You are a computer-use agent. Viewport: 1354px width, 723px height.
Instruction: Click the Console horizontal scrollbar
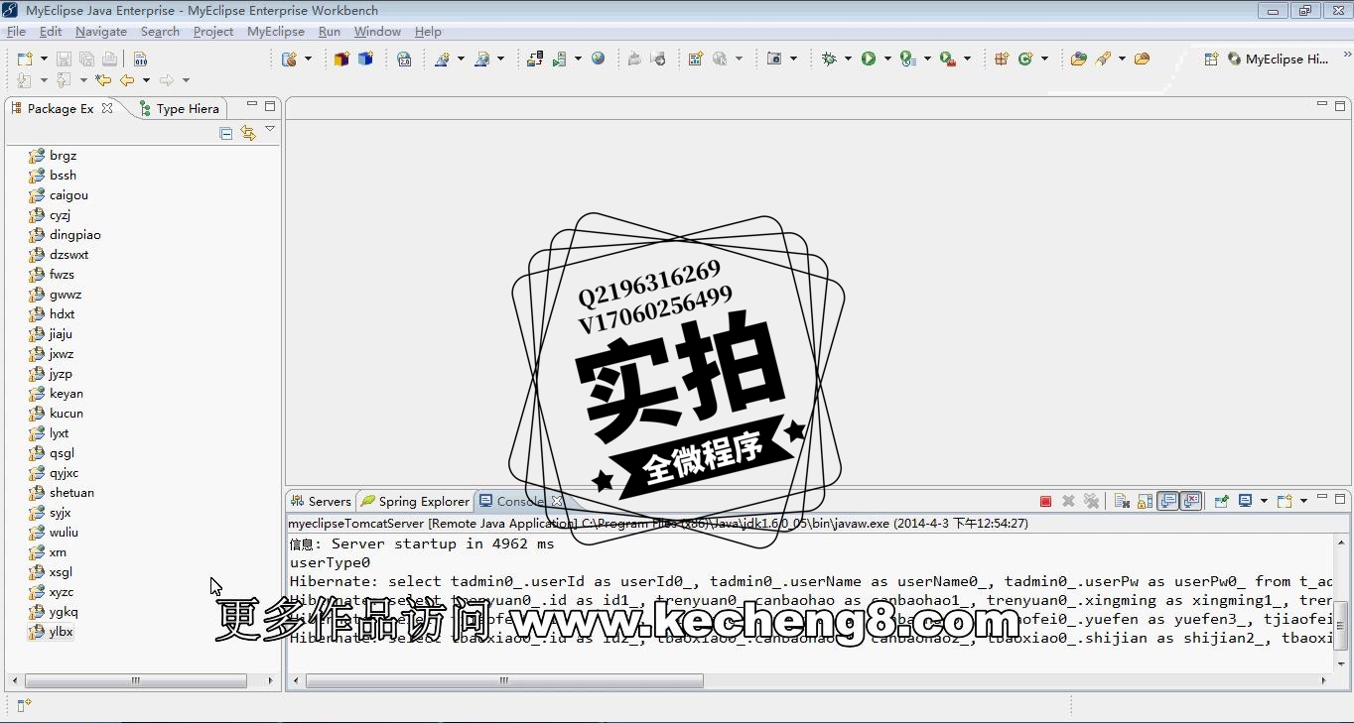coord(504,681)
